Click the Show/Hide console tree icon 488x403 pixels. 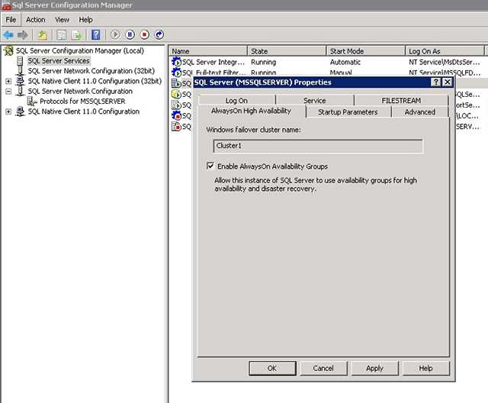pyautogui.click(x=62, y=35)
